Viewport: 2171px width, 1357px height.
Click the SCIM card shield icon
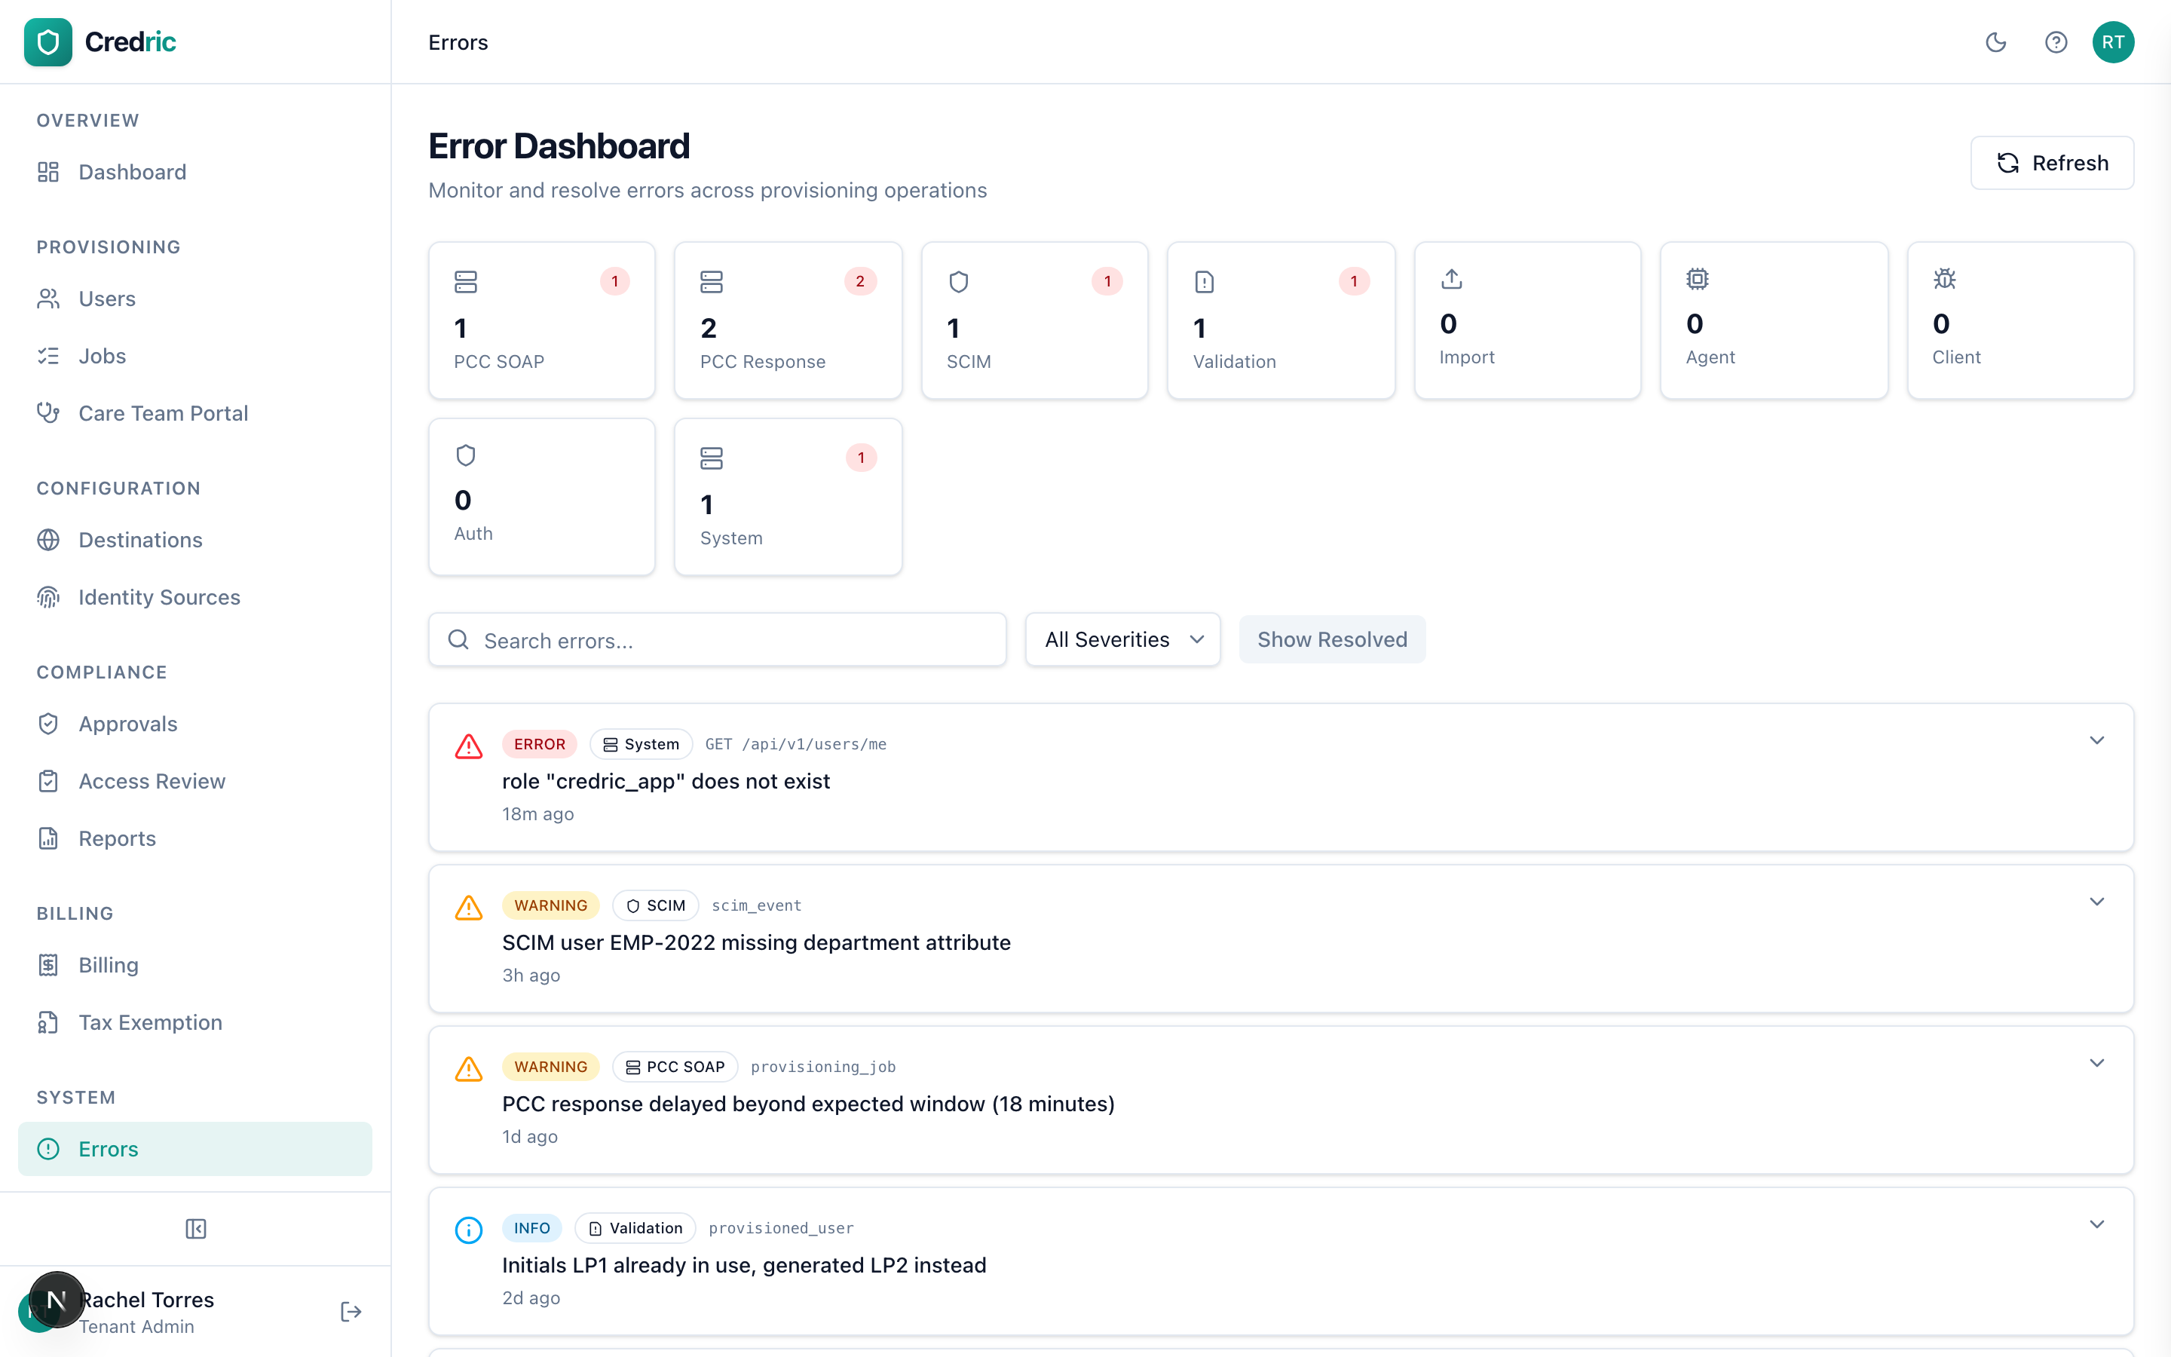(958, 282)
